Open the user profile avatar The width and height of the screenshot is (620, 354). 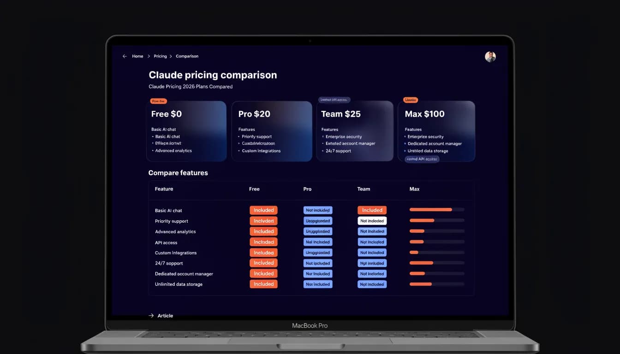(x=490, y=57)
